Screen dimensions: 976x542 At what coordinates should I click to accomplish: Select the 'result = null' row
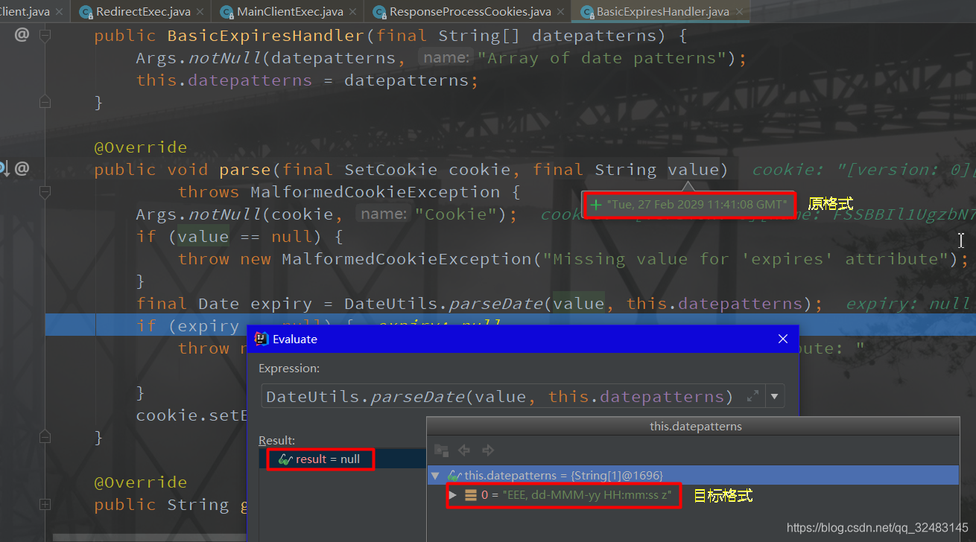[x=343, y=459]
